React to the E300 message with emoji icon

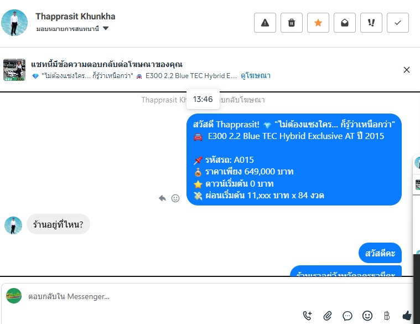coord(175,198)
